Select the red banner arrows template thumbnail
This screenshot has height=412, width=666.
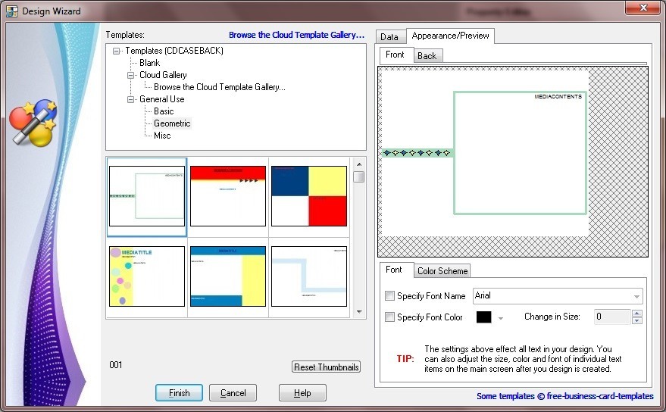[228, 196]
